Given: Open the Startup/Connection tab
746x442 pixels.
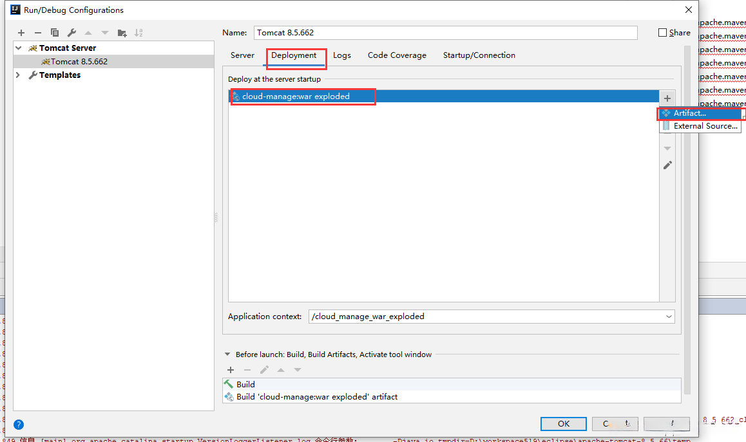Looking at the screenshot, I should point(479,55).
